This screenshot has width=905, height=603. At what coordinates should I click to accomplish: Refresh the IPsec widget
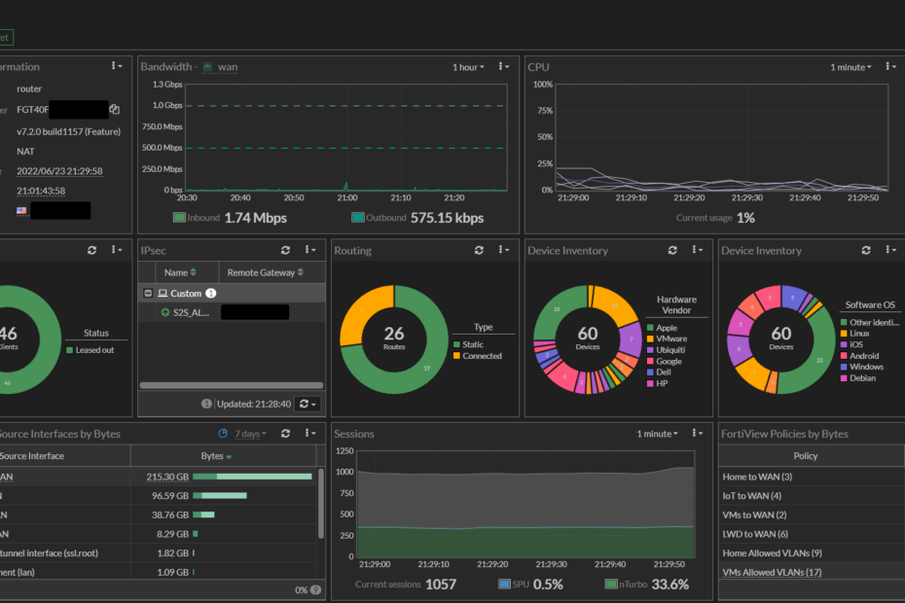286,250
